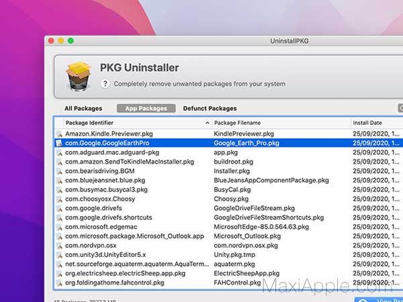Image resolution: width=403 pixels, height=302 pixels.
Task: Close the UninstallPKG window
Action: click(x=51, y=40)
